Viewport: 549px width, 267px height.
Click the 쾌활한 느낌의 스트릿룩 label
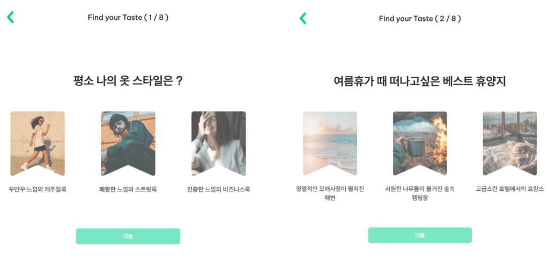128,190
